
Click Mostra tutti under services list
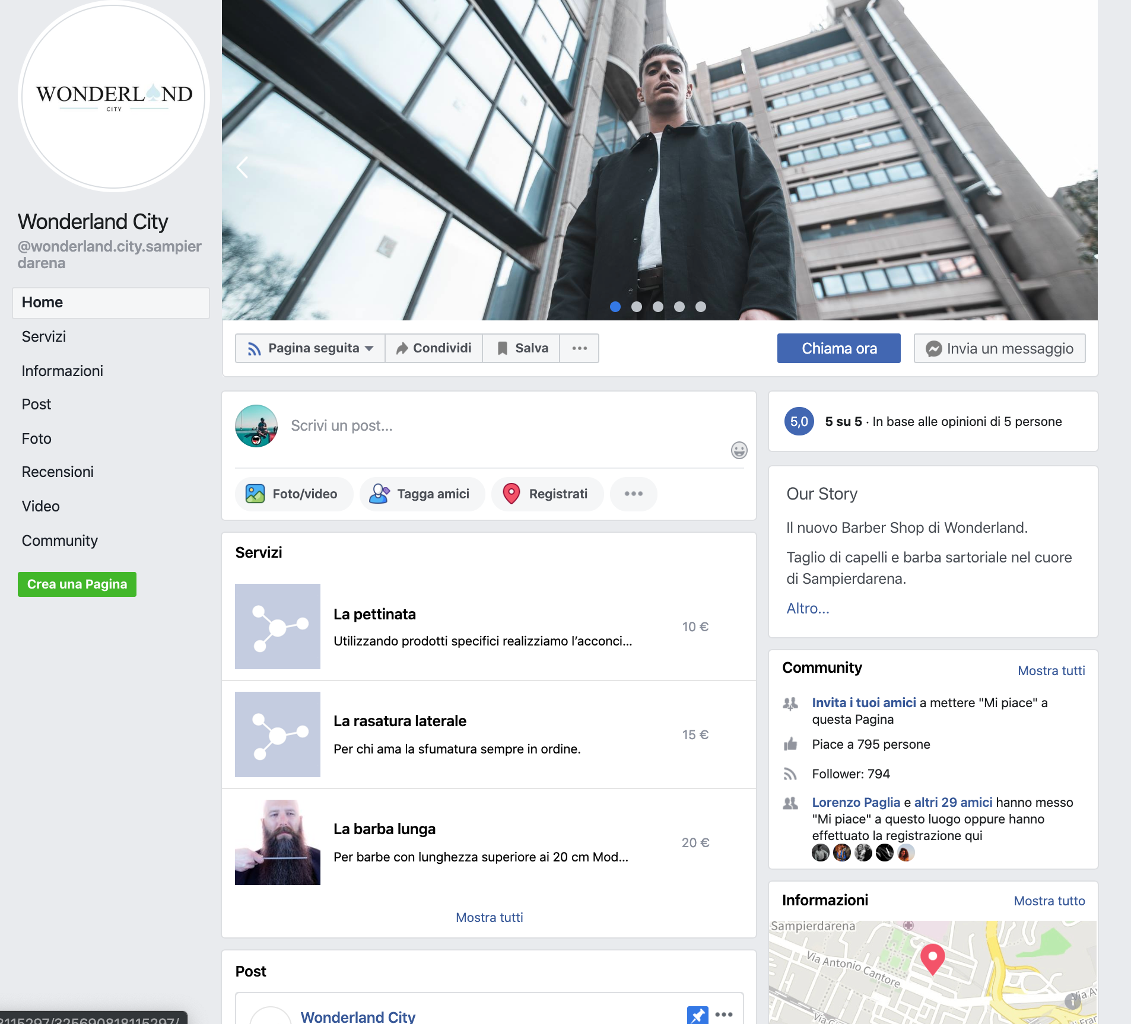(489, 918)
